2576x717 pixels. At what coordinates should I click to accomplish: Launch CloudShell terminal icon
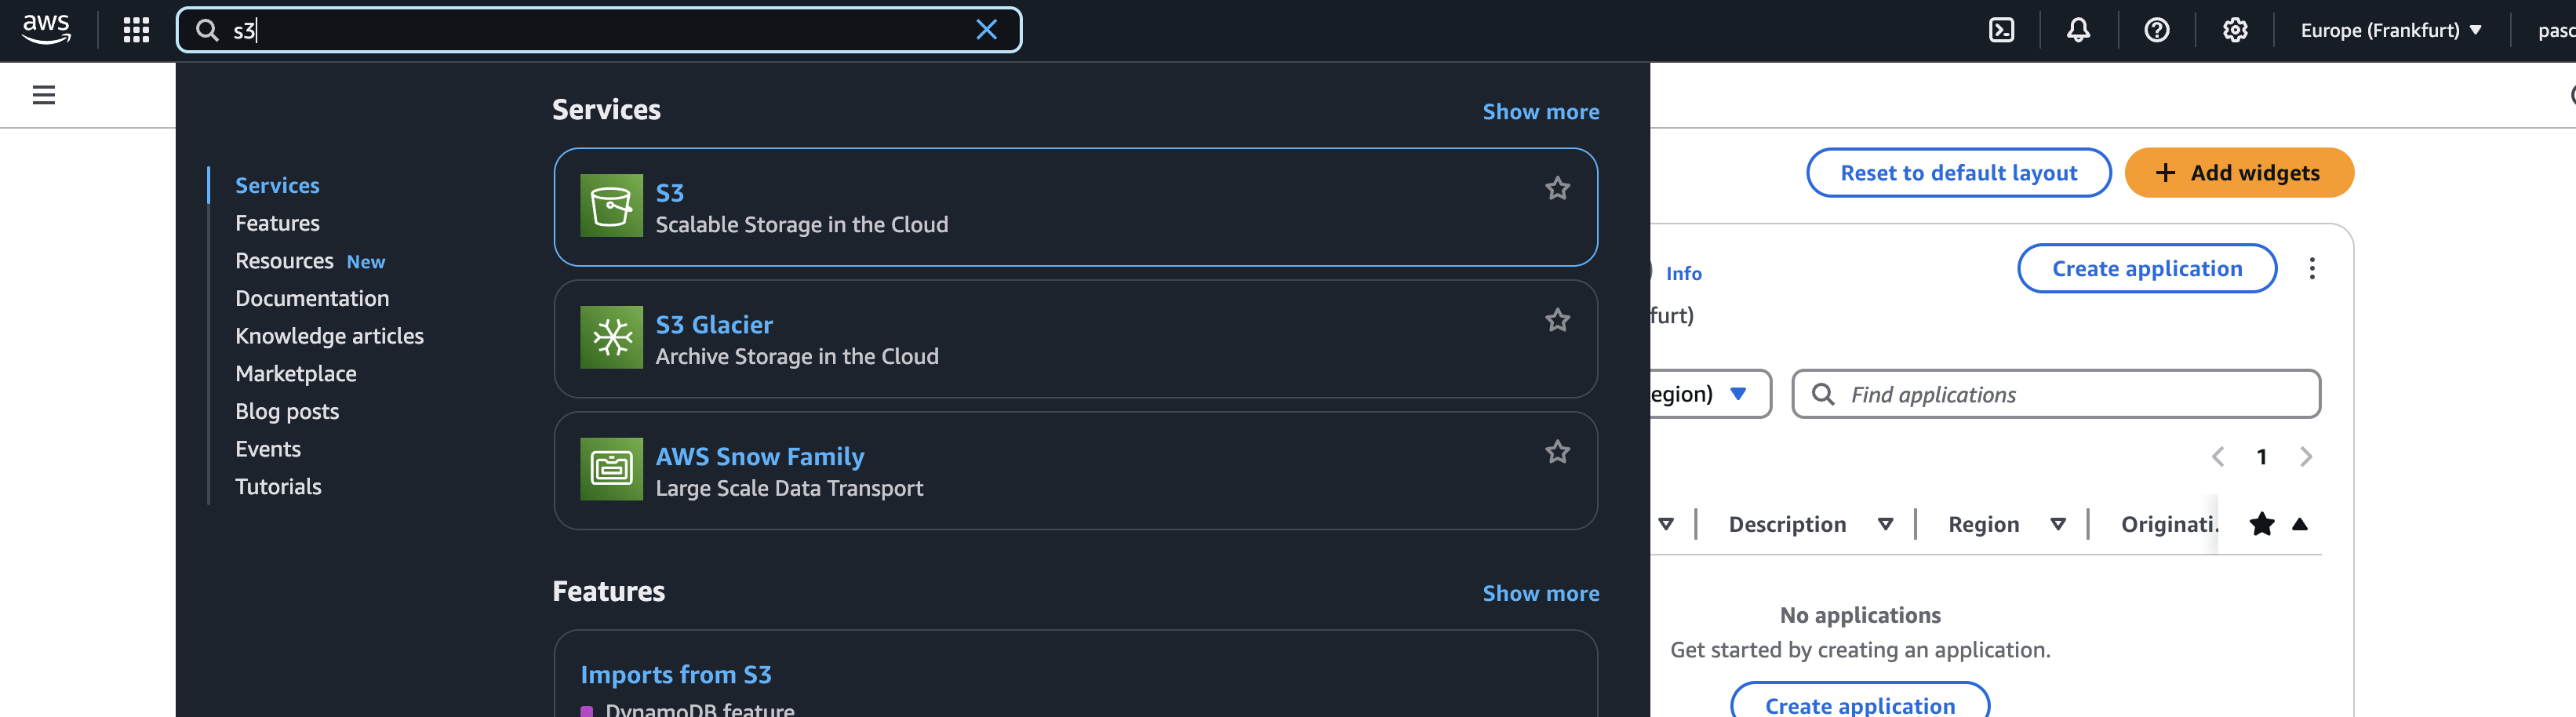coord(2001,30)
